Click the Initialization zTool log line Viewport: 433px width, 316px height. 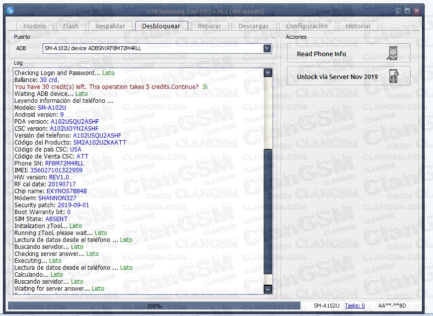[x=48, y=226]
